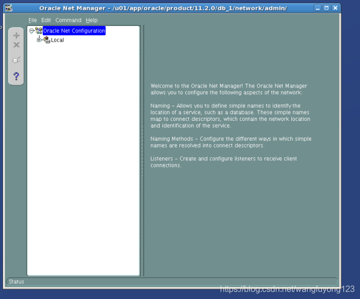This screenshot has width=360, height=299.
Task: Select the Oracle Net Configuration tree item
Action: tap(74, 31)
